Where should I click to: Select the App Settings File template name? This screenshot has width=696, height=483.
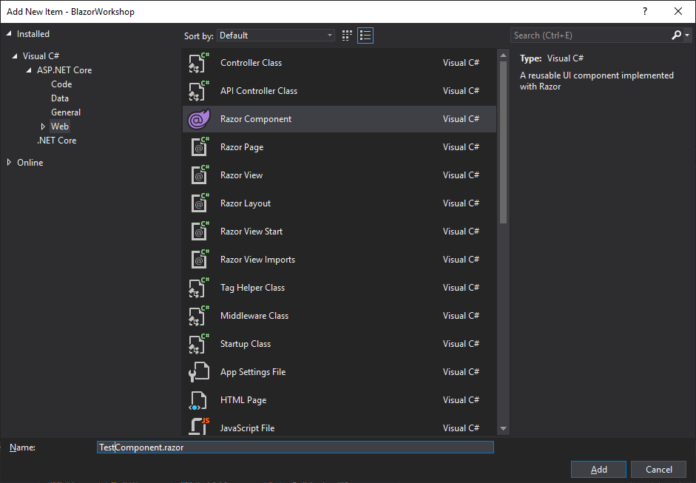253,372
